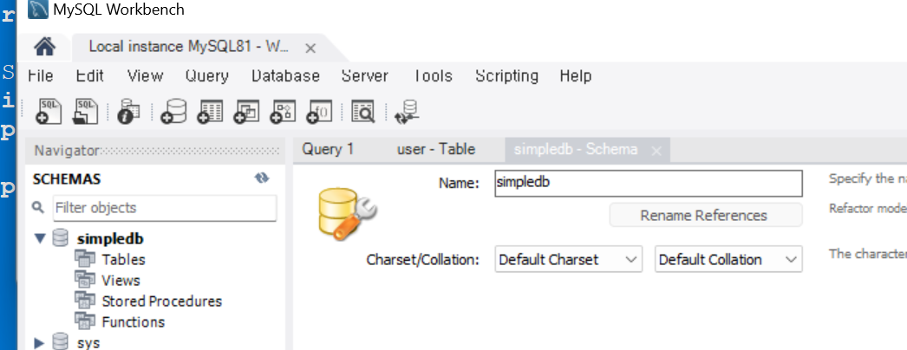Create new table toolbar icon

[210, 112]
